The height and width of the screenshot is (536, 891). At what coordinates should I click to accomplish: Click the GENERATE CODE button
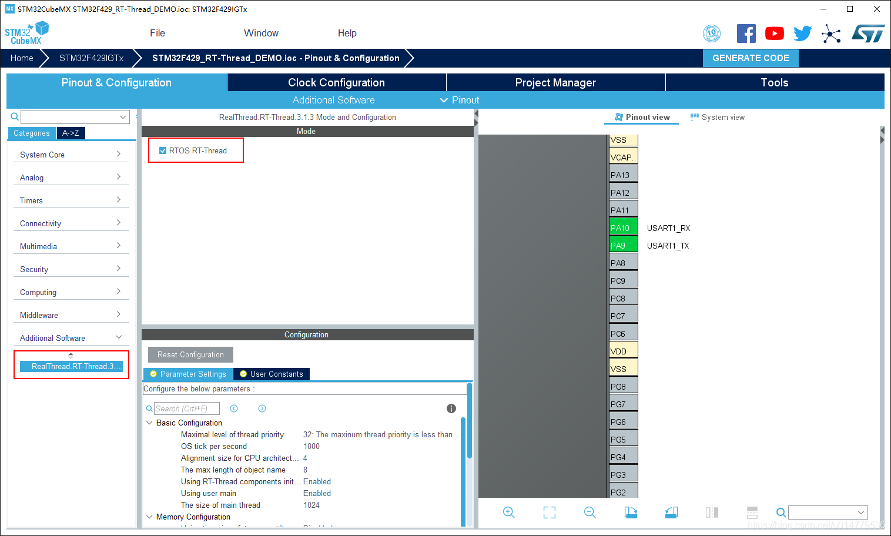[x=751, y=58]
